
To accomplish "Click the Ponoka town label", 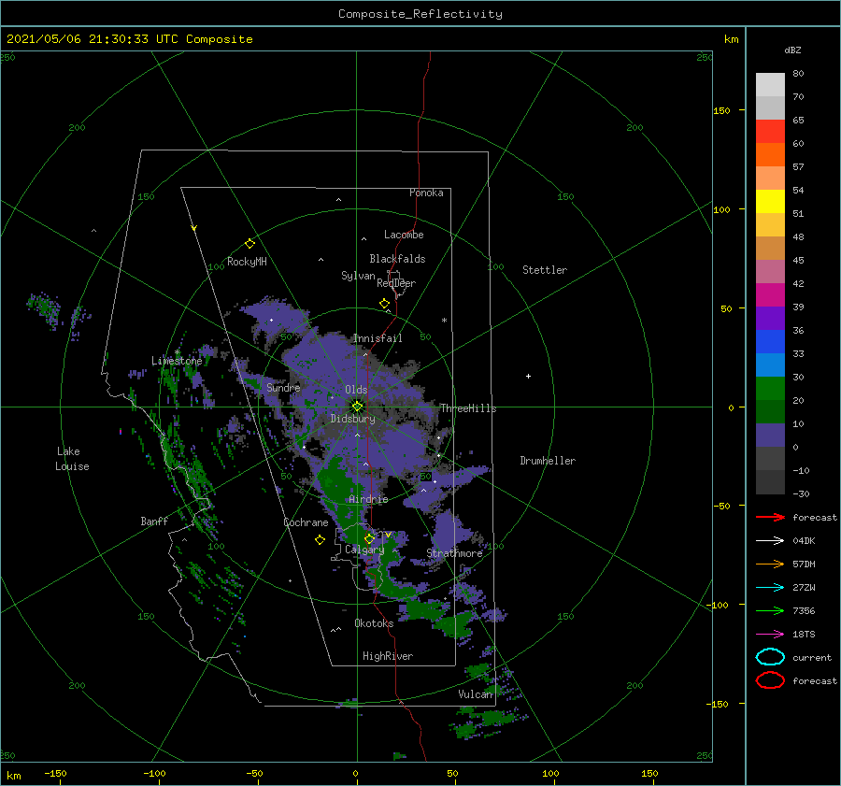I will tap(426, 193).
